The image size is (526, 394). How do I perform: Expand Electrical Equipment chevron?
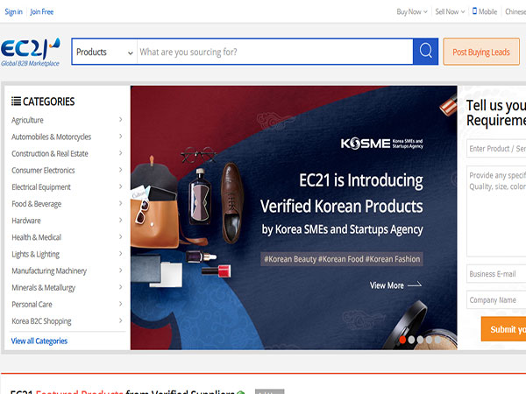120,186
